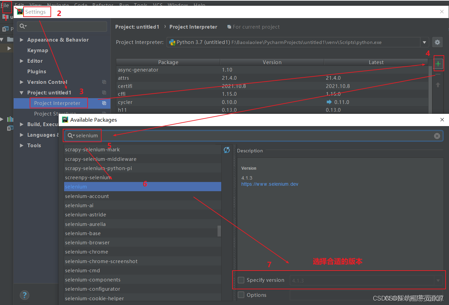
Task: Select async-generator installed package row
Action: [272, 70]
